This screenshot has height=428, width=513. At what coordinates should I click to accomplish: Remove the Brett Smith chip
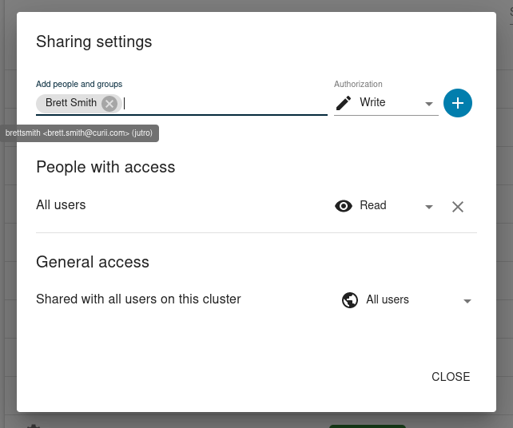tap(110, 103)
